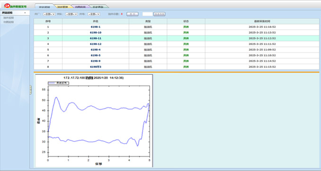Viewport: 321px width, 171px height.
Task: Click timestamp 2025-3-25 11:16:52
Action: 262,27
